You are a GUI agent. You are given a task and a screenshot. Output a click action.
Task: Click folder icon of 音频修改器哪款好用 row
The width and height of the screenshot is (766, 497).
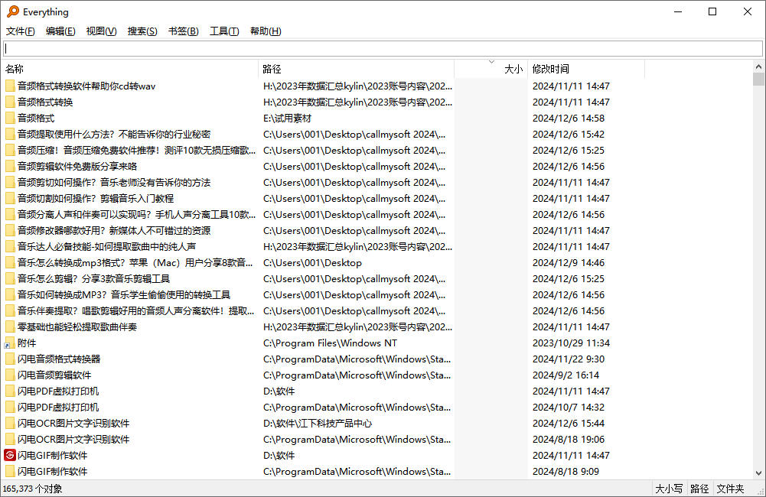[x=10, y=231]
